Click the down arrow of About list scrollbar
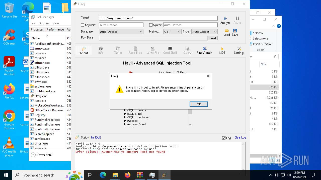The width and height of the screenshot is (321, 180). [x=190, y=125]
